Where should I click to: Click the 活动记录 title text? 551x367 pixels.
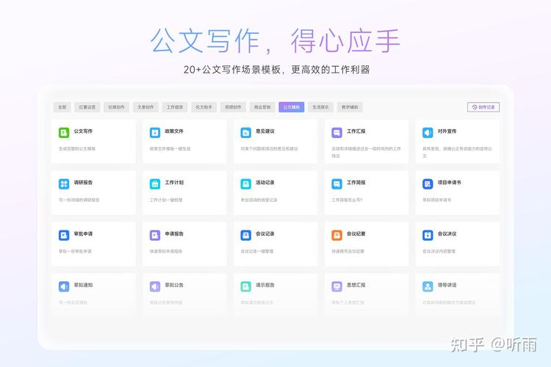coord(265,183)
